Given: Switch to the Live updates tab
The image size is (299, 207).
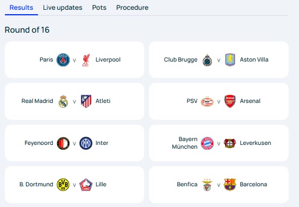Looking at the screenshot, I should (x=63, y=8).
